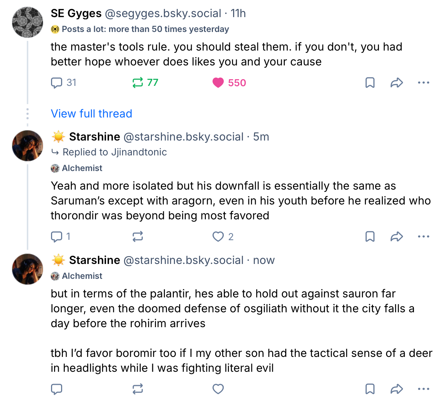Open SE Gyges profile avatar

(x=28, y=22)
